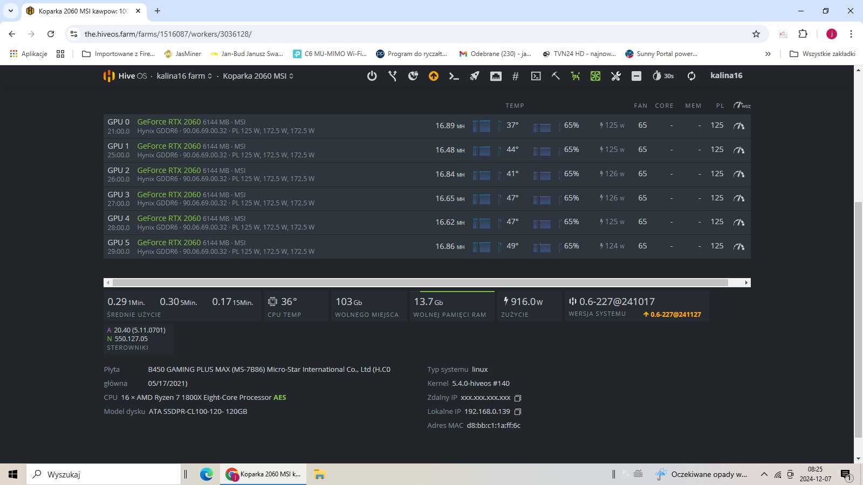Click the 916.0 W consumption value
This screenshot has height=485, width=863.
(523, 302)
